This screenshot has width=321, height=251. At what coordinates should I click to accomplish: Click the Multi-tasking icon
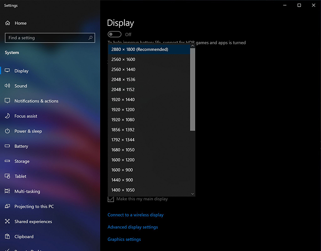(7, 191)
